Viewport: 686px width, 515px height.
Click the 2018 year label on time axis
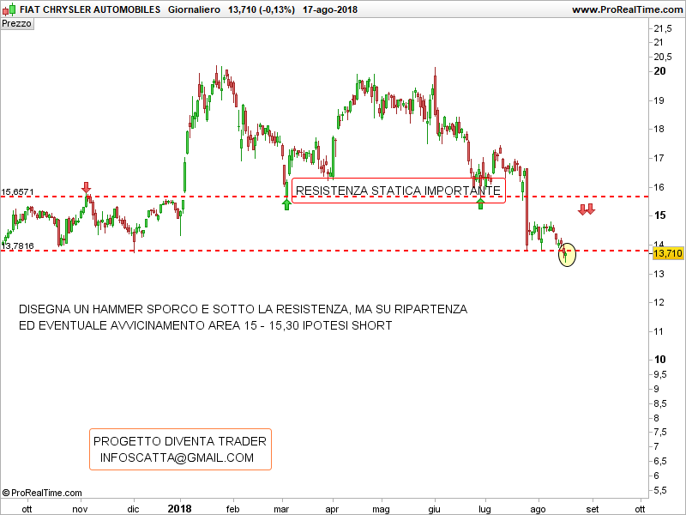click(x=180, y=508)
